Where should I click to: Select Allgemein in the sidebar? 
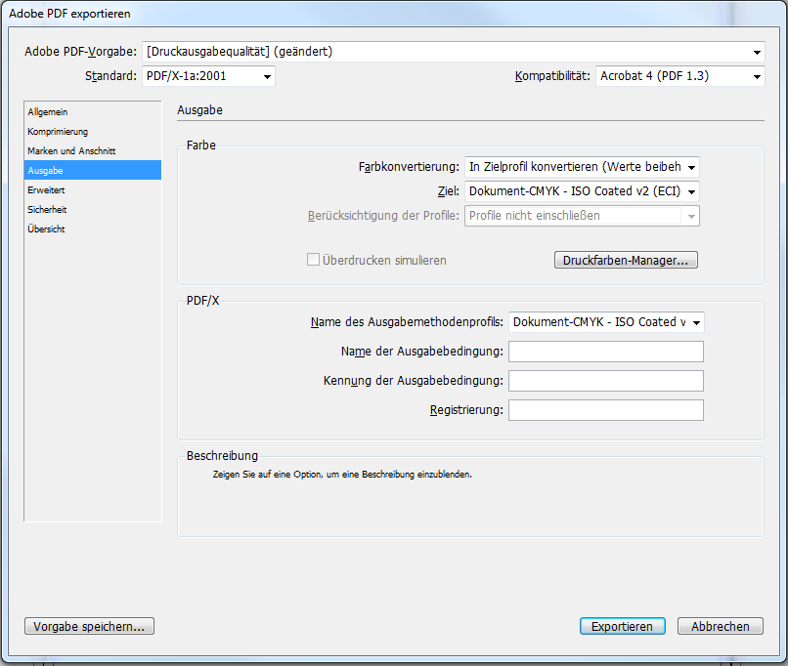point(48,112)
